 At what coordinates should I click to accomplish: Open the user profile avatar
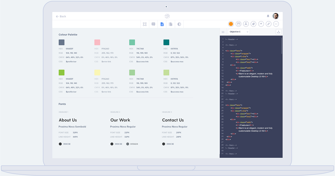276,16
